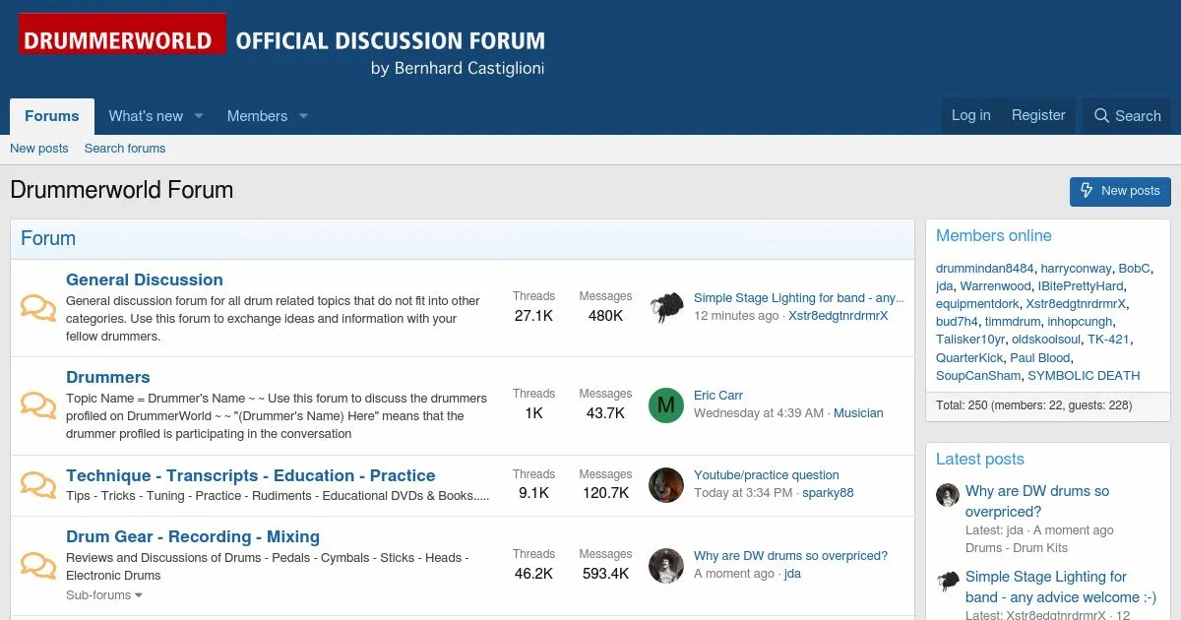Screen dimensions: 1181x620
Task: Open the What's new tab
Action: click(x=146, y=116)
